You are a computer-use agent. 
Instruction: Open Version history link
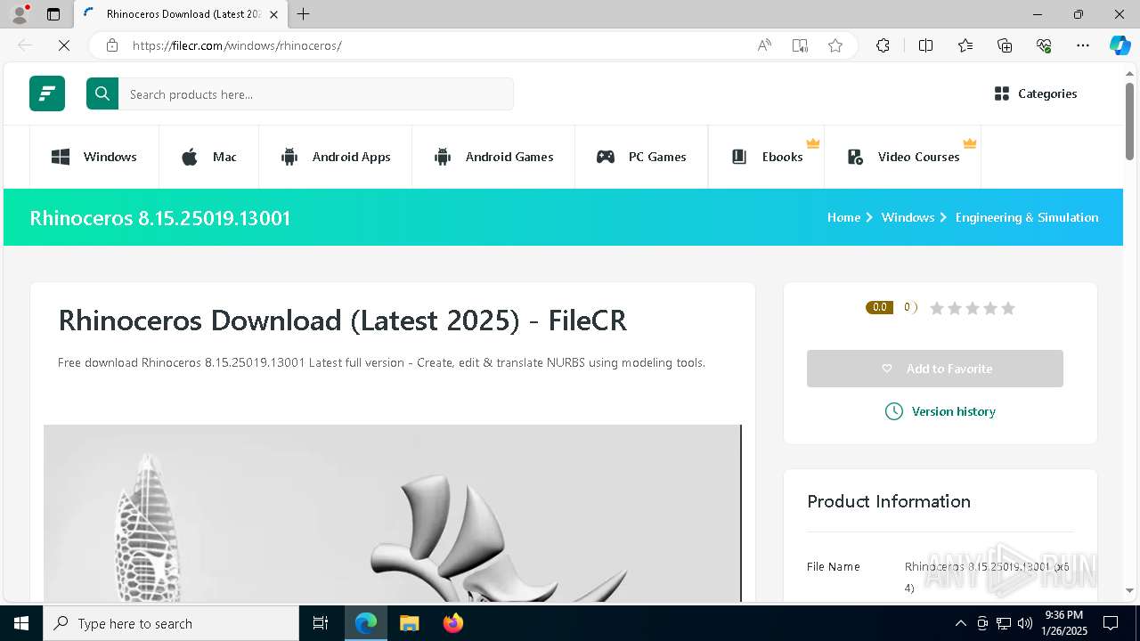click(x=954, y=411)
